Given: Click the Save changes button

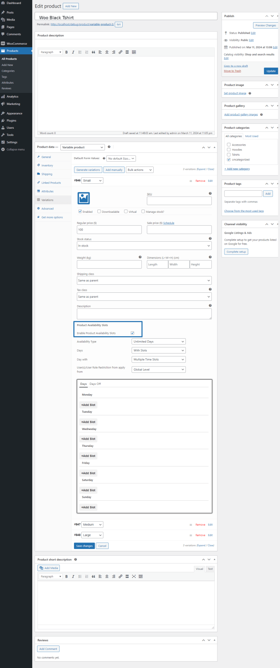Looking at the screenshot, I should click(x=84, y=546).
